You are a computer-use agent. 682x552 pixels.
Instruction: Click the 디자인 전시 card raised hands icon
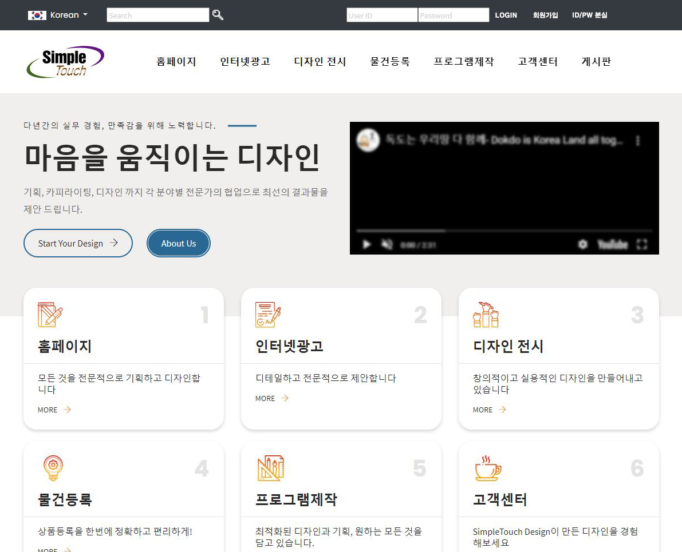pyautogui.click(x=486, y=315)
